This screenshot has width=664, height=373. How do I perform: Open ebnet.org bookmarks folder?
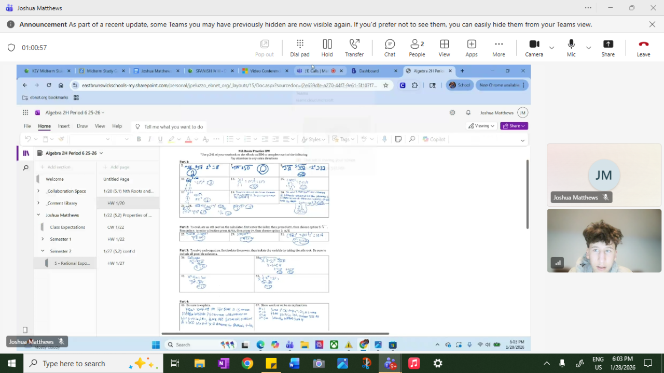pos(45,97)
